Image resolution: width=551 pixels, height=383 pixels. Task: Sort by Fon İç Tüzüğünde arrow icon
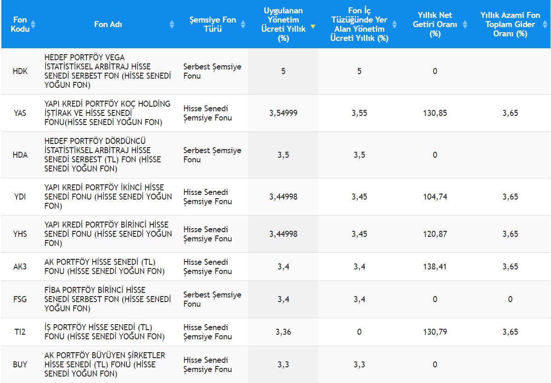coord(395,24)
